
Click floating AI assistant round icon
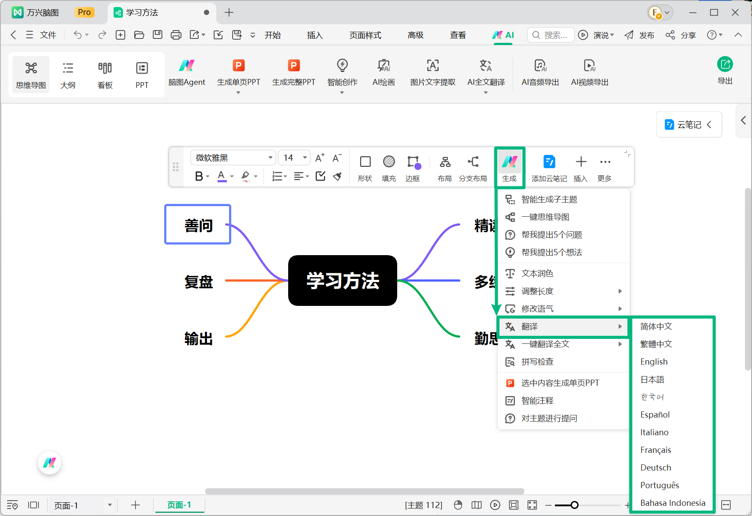pos(49,463)
